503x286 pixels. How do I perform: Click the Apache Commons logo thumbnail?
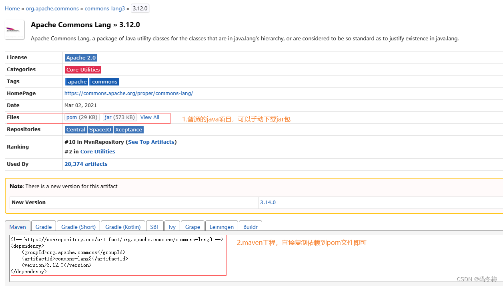(15, 30)
